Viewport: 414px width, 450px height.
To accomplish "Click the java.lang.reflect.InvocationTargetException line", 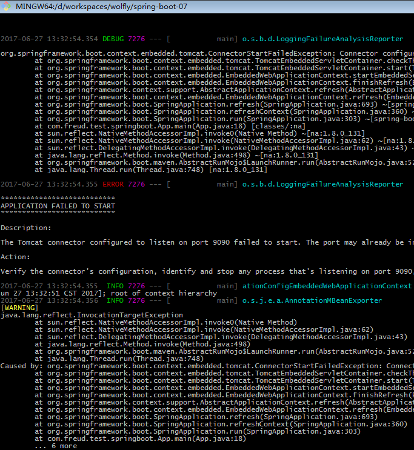I will point(92,315).
